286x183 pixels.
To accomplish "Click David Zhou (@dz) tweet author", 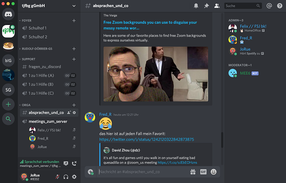I will point(126,150).
